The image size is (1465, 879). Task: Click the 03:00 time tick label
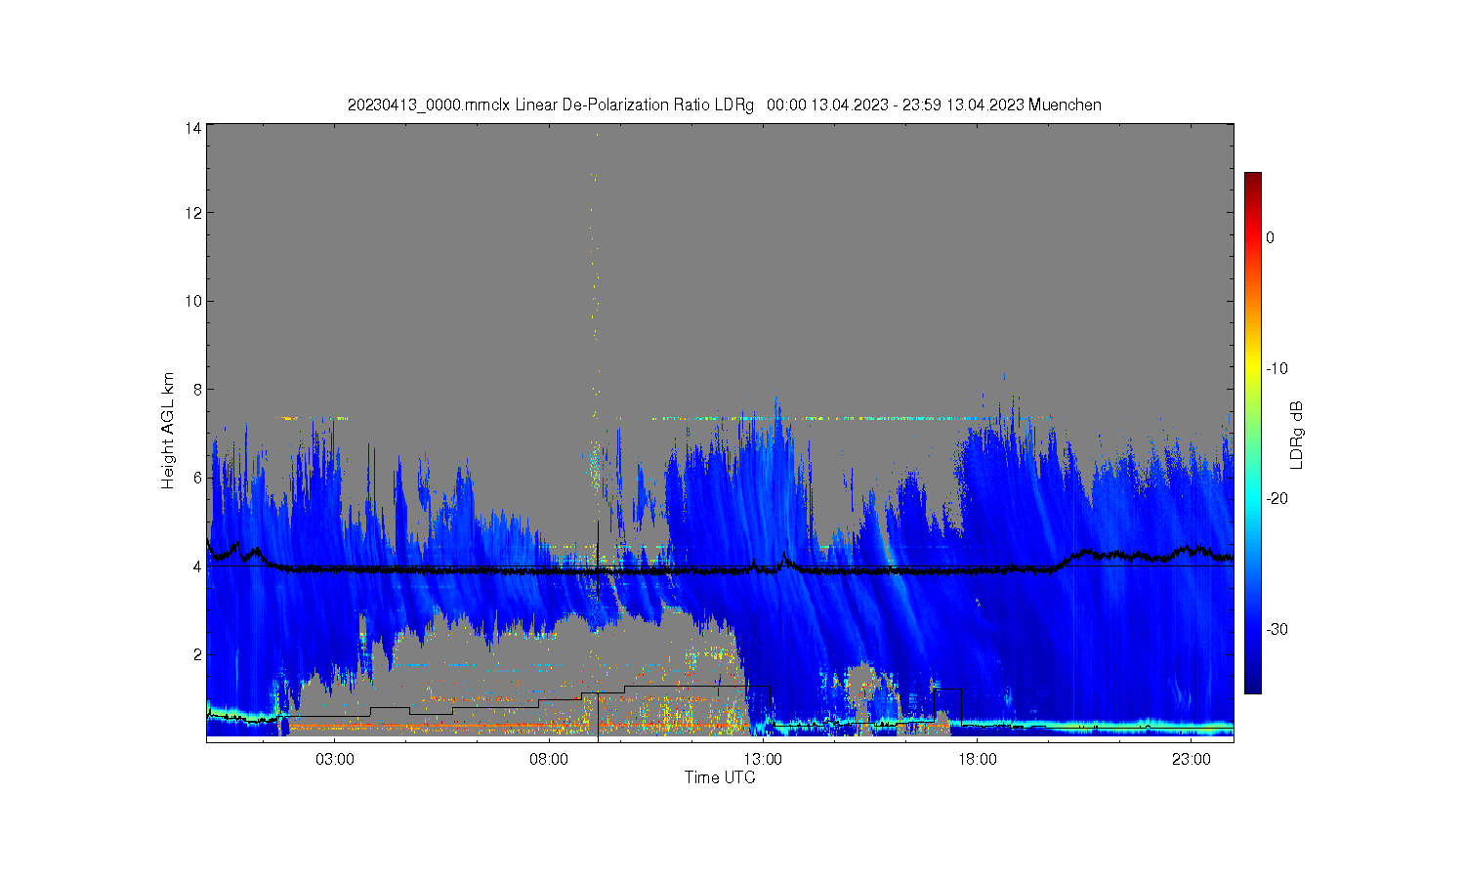click(335, 759)
